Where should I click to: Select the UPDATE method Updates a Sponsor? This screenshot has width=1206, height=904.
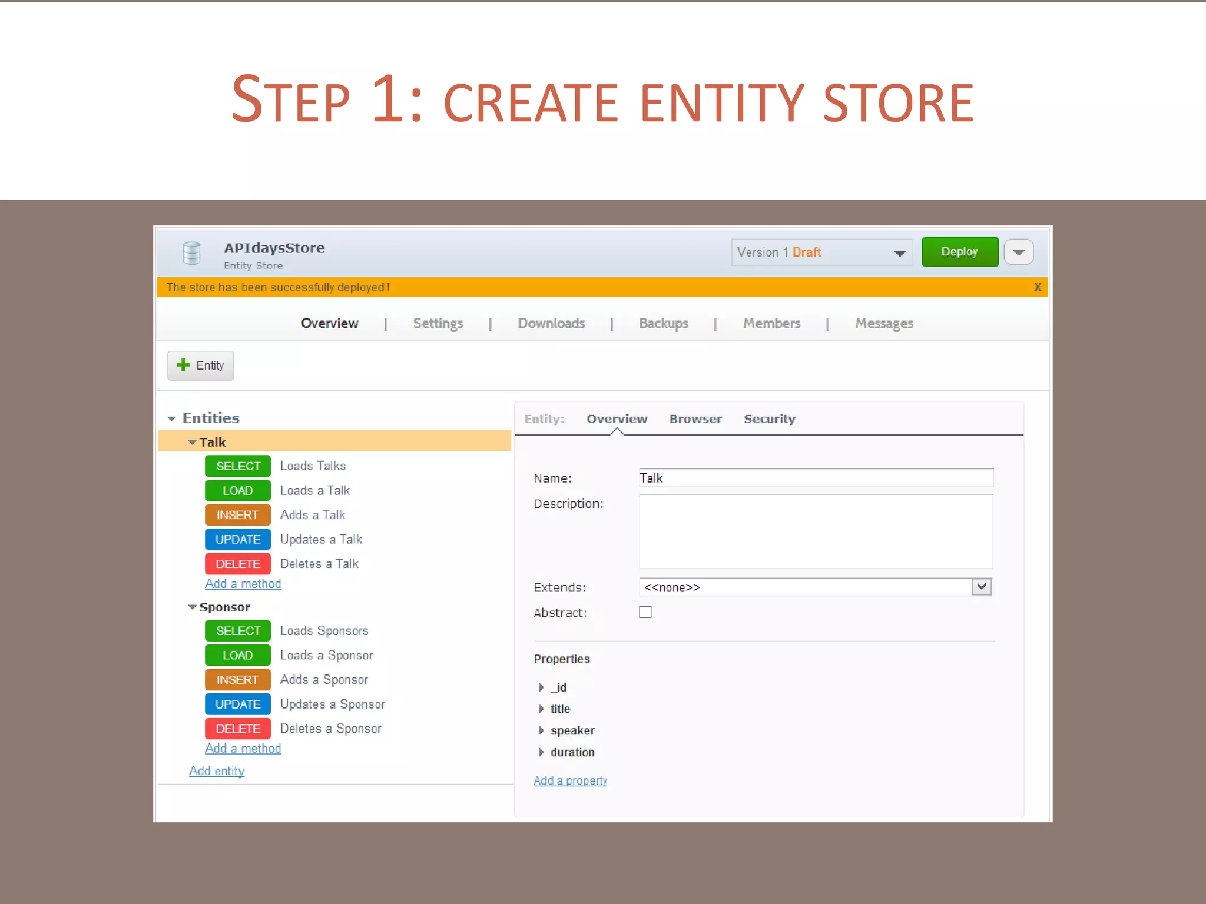(x=238, y=704)
